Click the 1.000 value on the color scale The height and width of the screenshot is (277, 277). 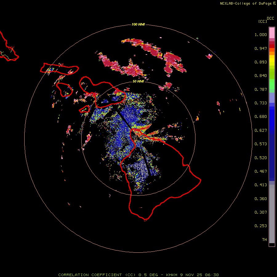point(261,34)
